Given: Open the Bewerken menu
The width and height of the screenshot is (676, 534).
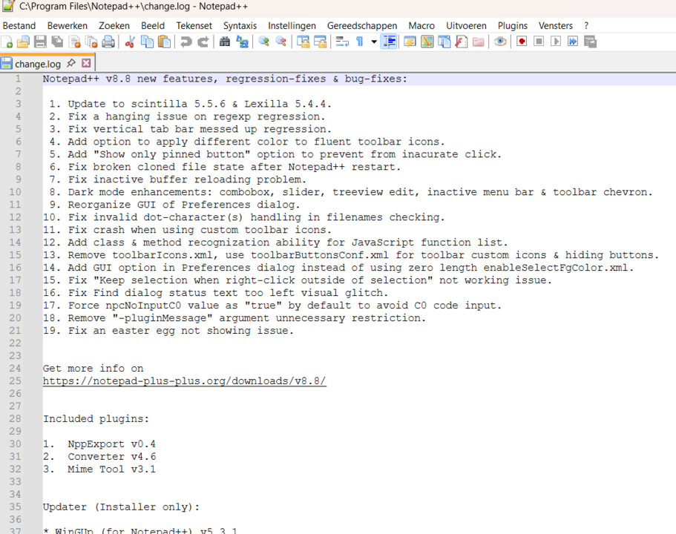Looking at the screenshot, I should [x=68, y=26].
